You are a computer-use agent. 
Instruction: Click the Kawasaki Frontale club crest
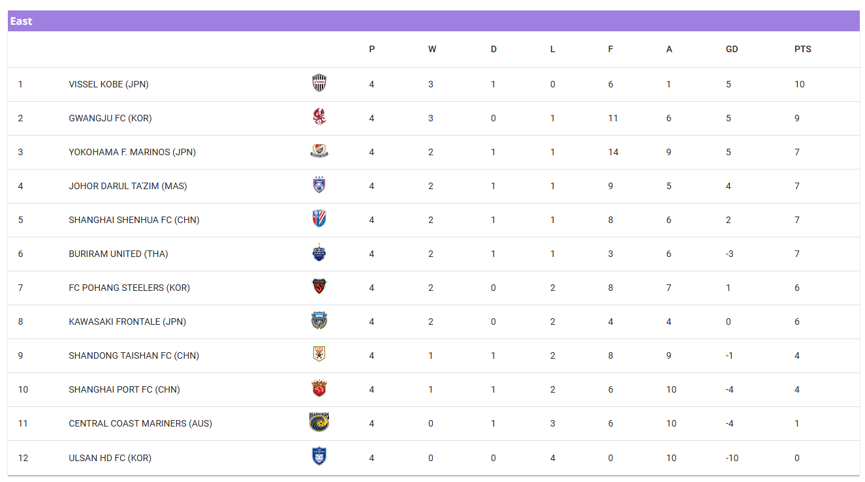pos(319,321)
